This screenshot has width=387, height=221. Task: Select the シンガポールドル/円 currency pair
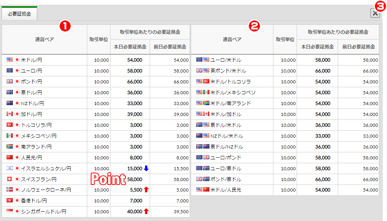coord(43,212)
